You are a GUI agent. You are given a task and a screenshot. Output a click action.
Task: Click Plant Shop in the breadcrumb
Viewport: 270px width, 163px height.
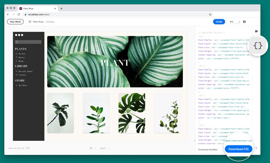(x=38, y=22)
